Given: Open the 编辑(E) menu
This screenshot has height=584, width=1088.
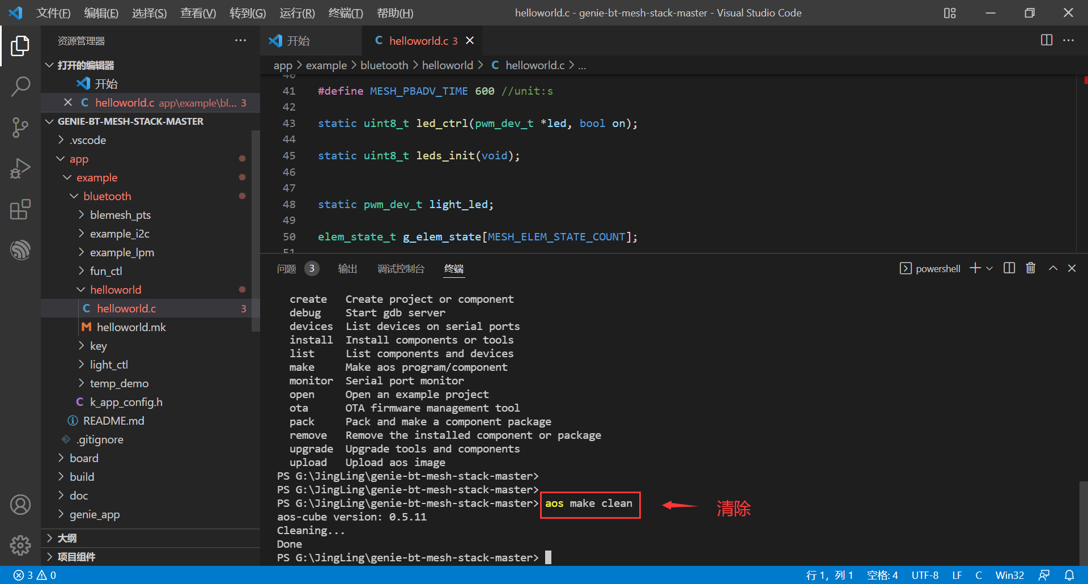Looking at the screenshot, I should (101, 12).
